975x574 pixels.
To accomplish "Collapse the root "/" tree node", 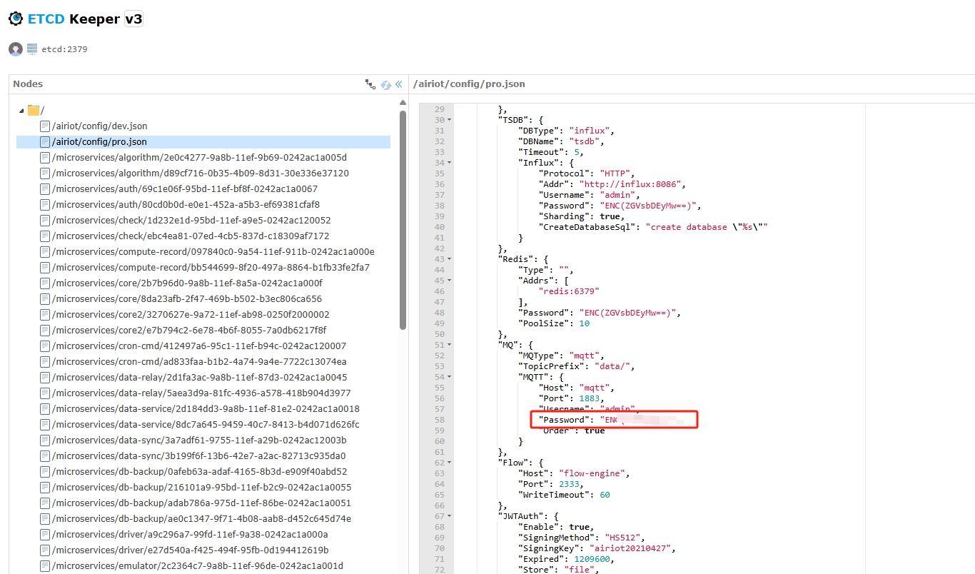I will point(21,111).
